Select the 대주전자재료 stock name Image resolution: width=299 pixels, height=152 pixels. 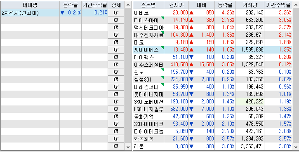[149, 35]
